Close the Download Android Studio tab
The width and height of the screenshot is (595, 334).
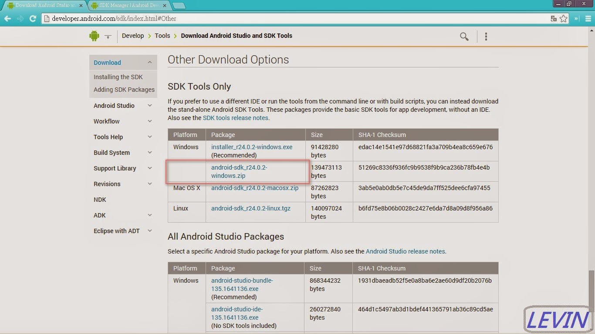[x=81, y=6]
